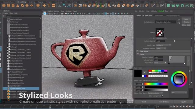Click the large black current color swatch
The width and height of the screenshot is (195, 109).
pyautogui.click(x=138, y=74)
